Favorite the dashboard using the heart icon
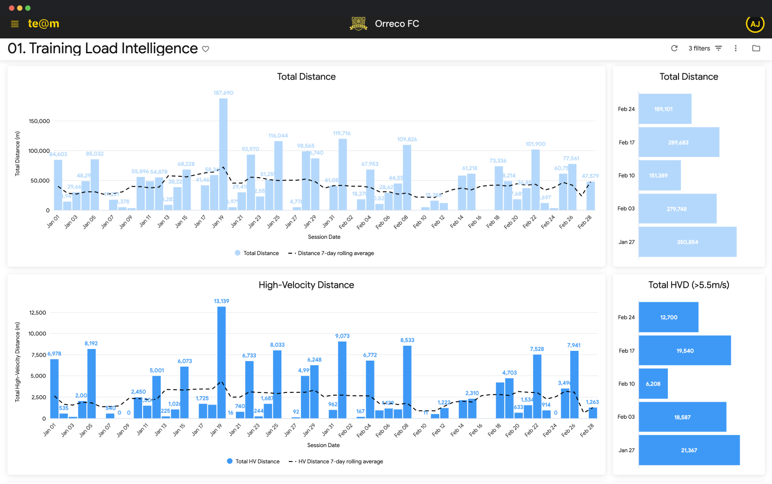This screenshot has width=772, height=484. point(206,49)
